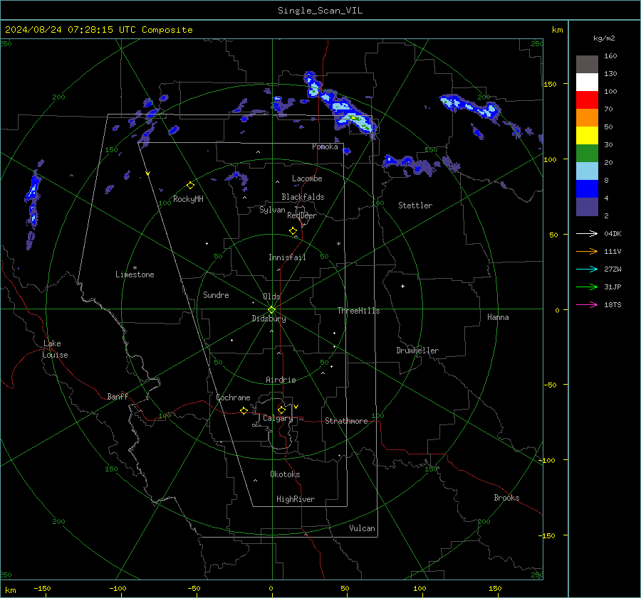641x598 pixels.
Task: Click the Sylvan town label
Action: (x=272, y=210)
